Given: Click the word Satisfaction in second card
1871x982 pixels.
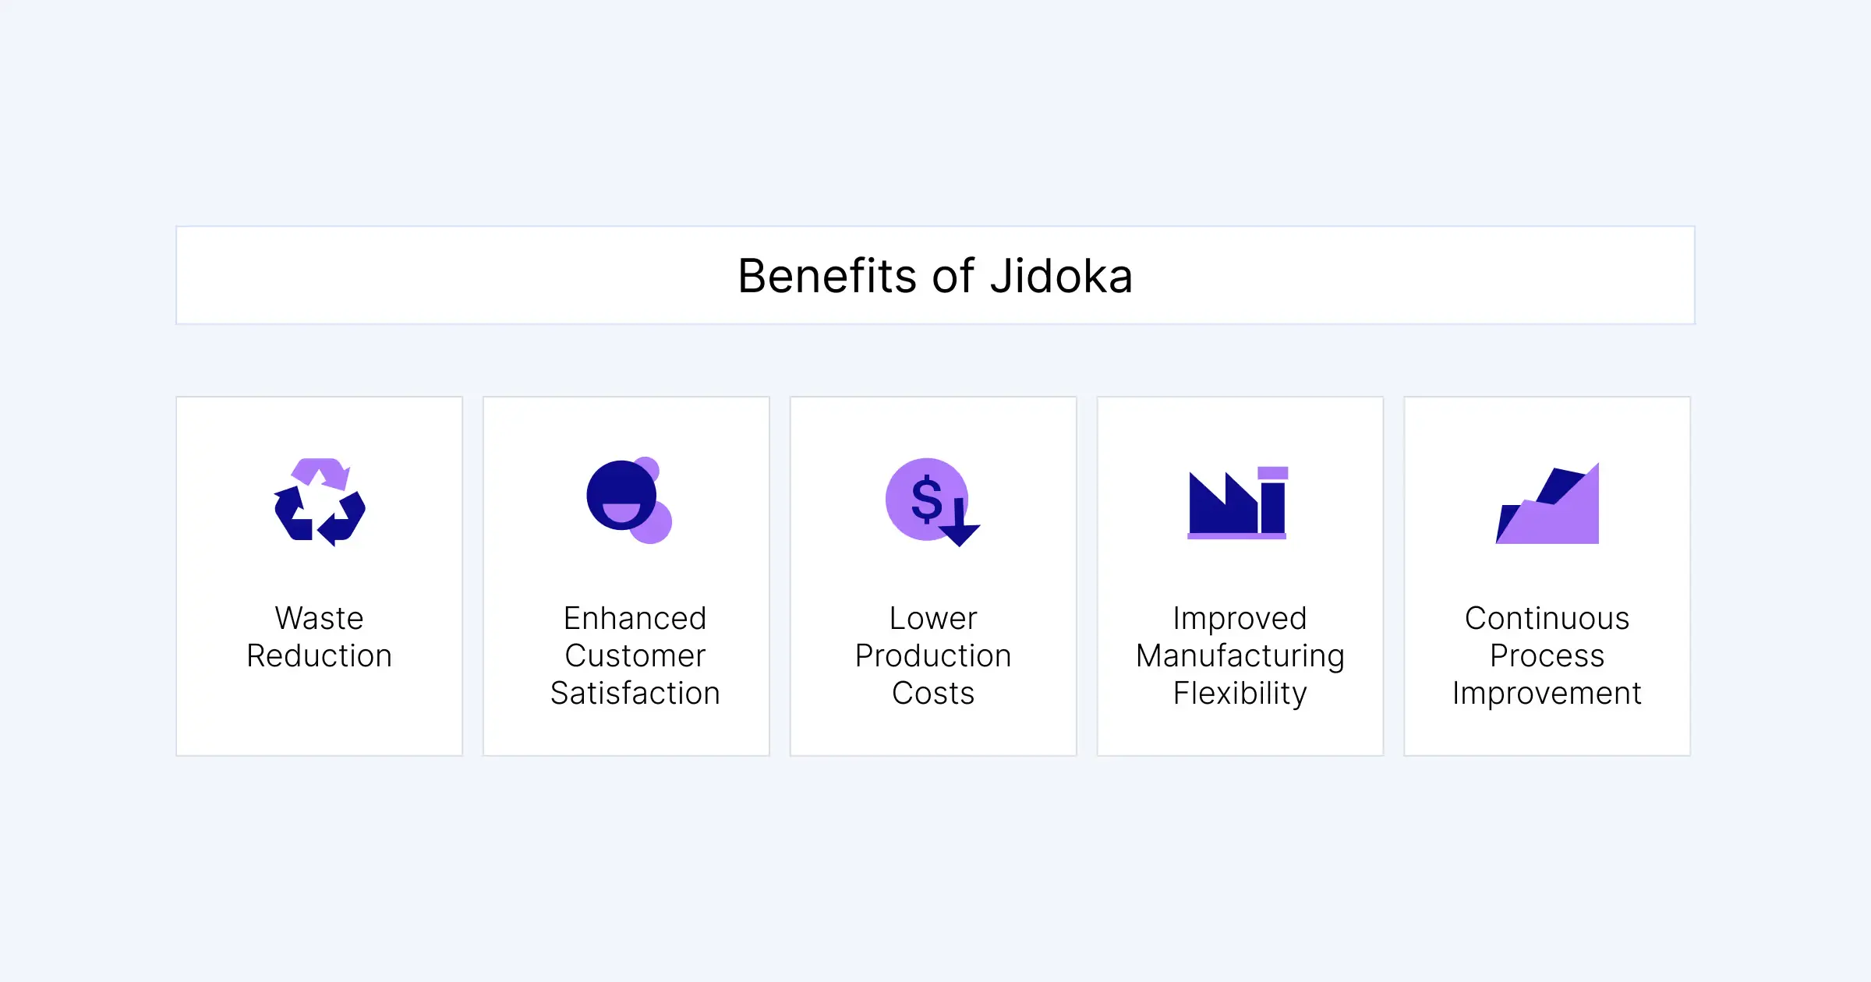Looking at the screenshot, I should [635, 693].
